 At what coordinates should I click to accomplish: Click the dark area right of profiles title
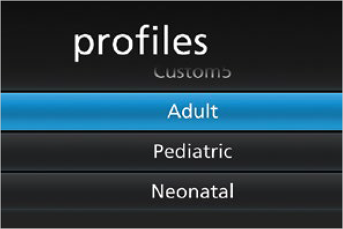click(274, 43)
